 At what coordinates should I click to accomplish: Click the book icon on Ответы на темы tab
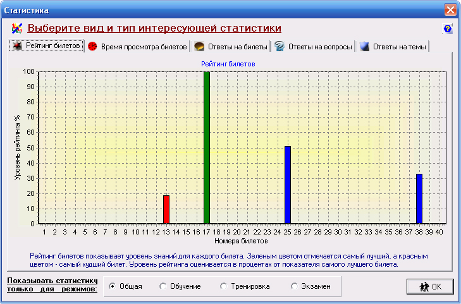coord(364,47)
